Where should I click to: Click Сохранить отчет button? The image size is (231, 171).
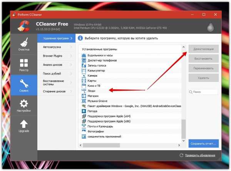coord(203,144)
